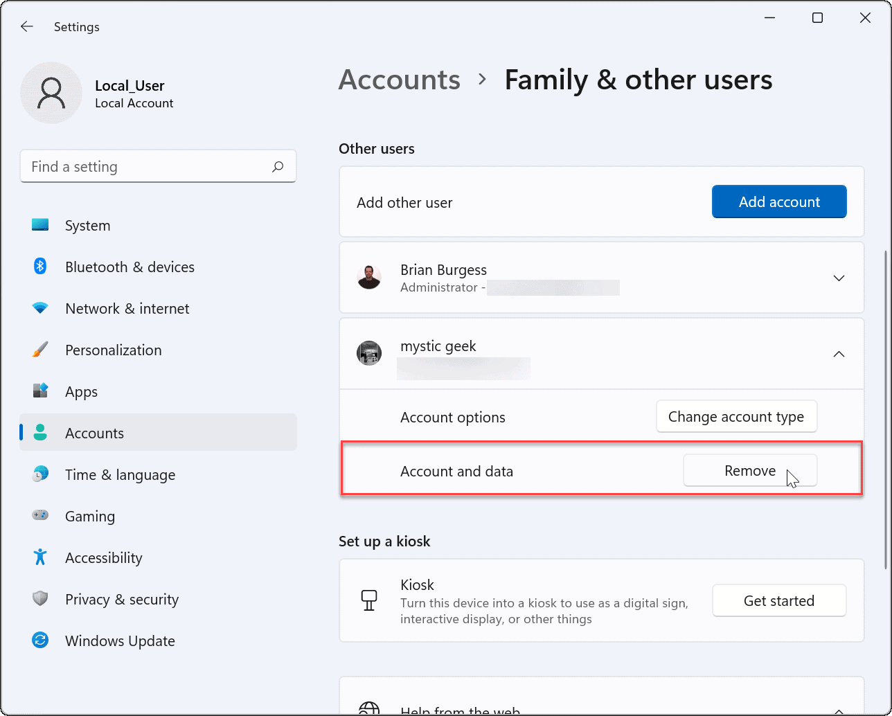Collapse the mystic geek account entry
The image size is (892, 716).
point(839,354)
